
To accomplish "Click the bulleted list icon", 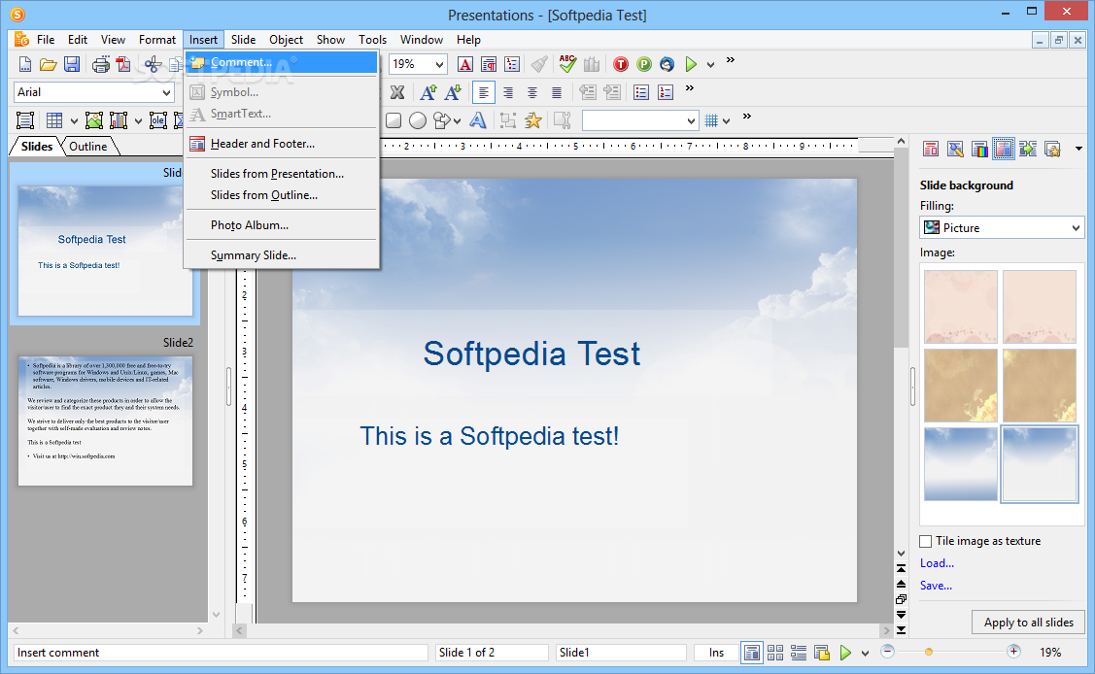I will 641,92.
